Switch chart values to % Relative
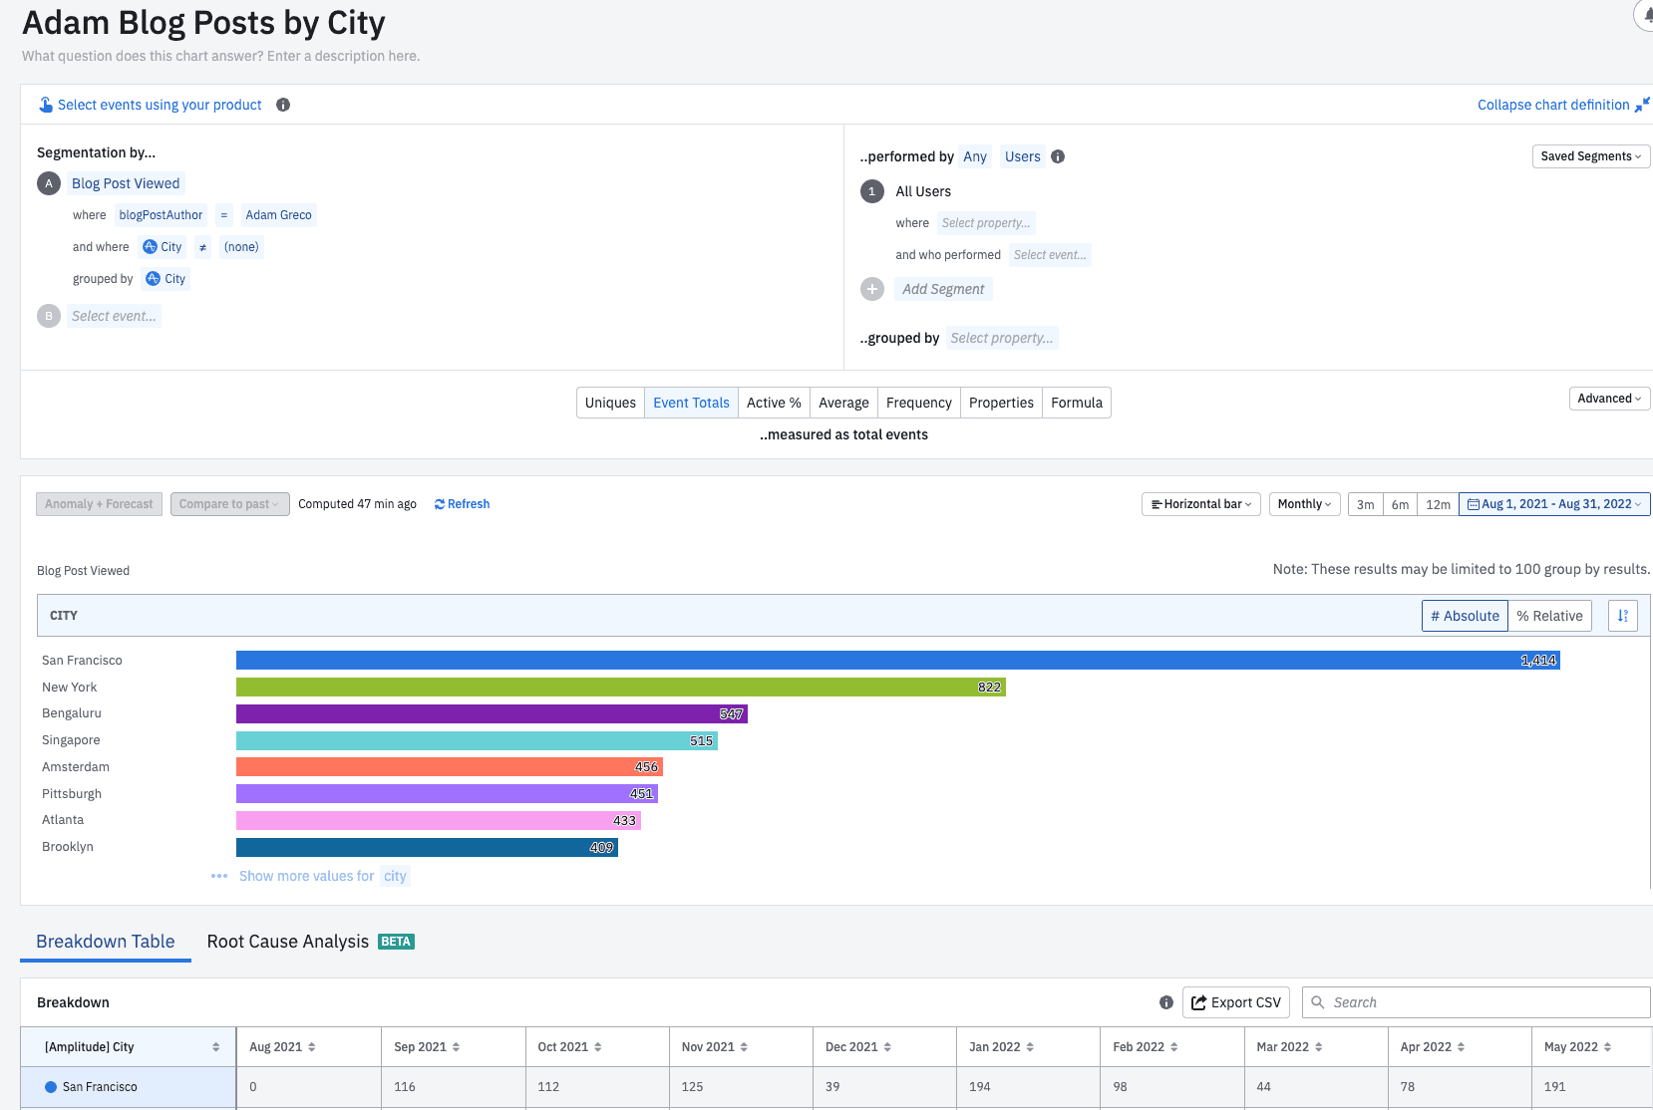Image resolution: width=1653 pixels, height=1110 pixels. pos(1549,616)
